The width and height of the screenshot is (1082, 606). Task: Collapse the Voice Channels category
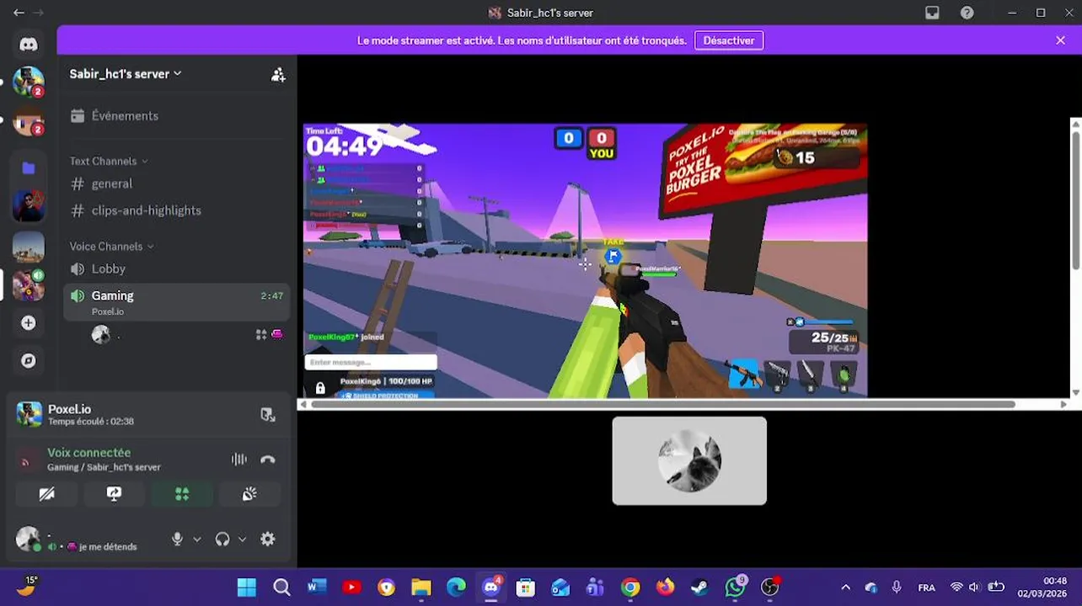(x=111, y=247)
